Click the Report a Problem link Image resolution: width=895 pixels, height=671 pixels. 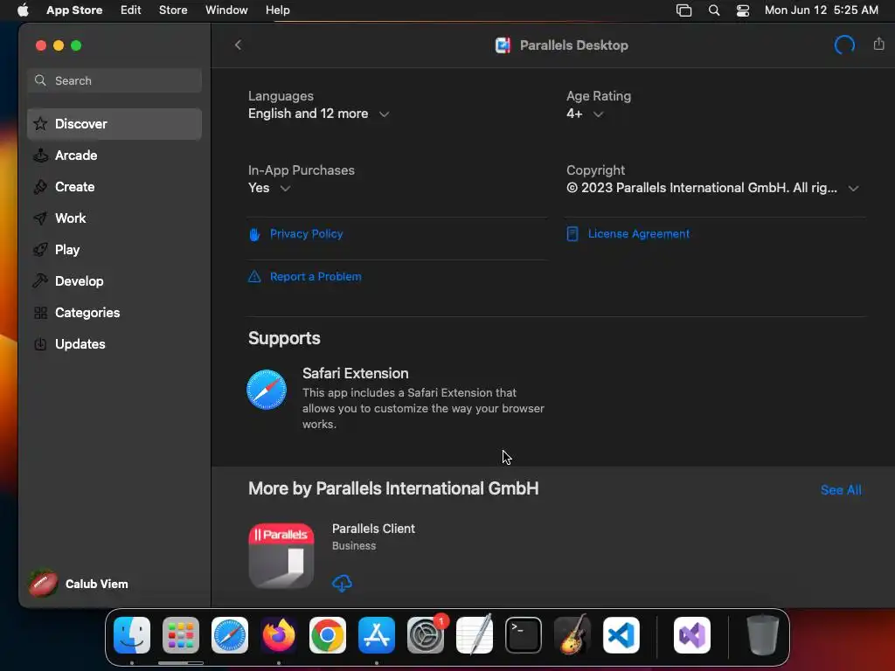(315, 277)
